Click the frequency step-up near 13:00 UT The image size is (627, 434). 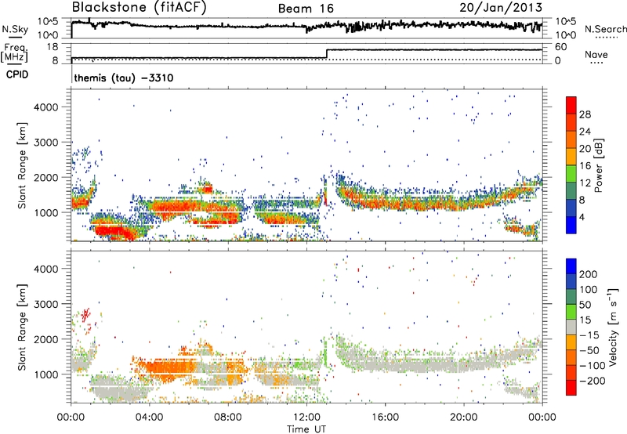[x=326, y=54]
